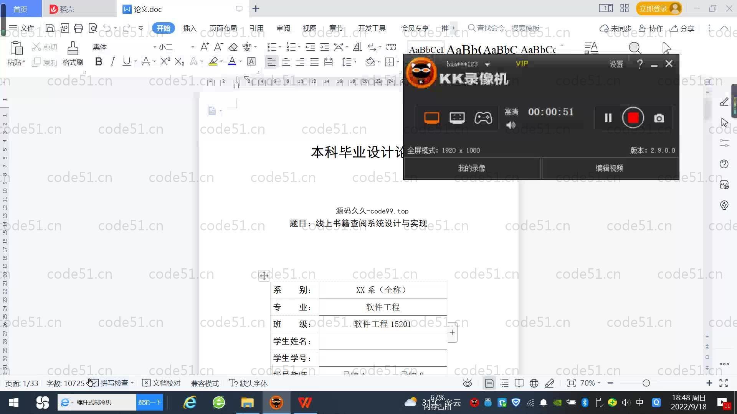
Task: Select game recording gamepad icon
Action: pyautogui.click(x=483, y=118)
